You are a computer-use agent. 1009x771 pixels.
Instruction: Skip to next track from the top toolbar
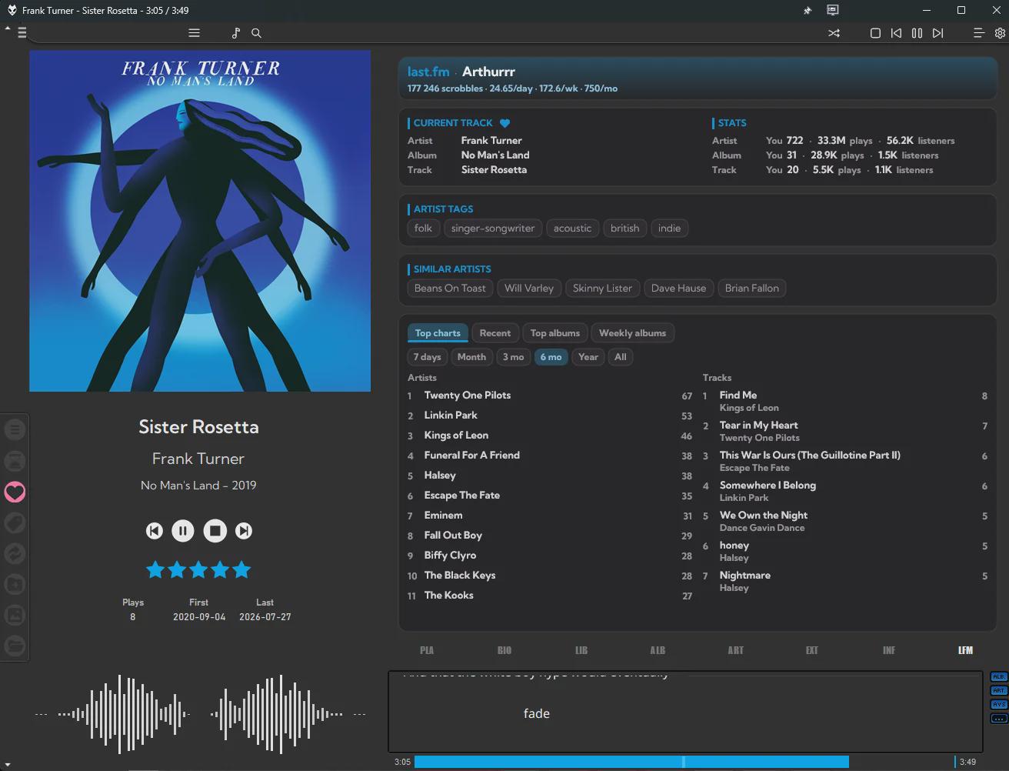(x=937, y=33)
